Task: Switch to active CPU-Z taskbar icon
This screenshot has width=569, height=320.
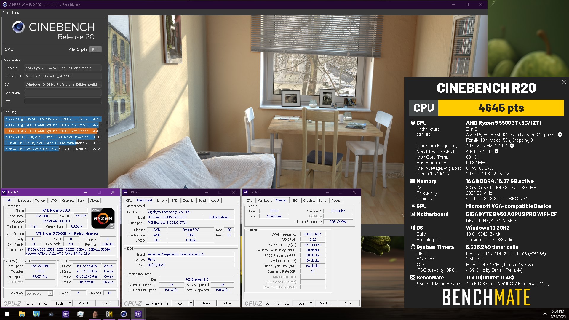Action: click(x=138, y=314)
